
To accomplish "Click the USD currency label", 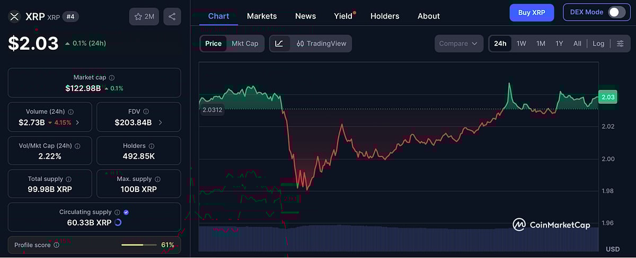I will (x=613, y=249).
